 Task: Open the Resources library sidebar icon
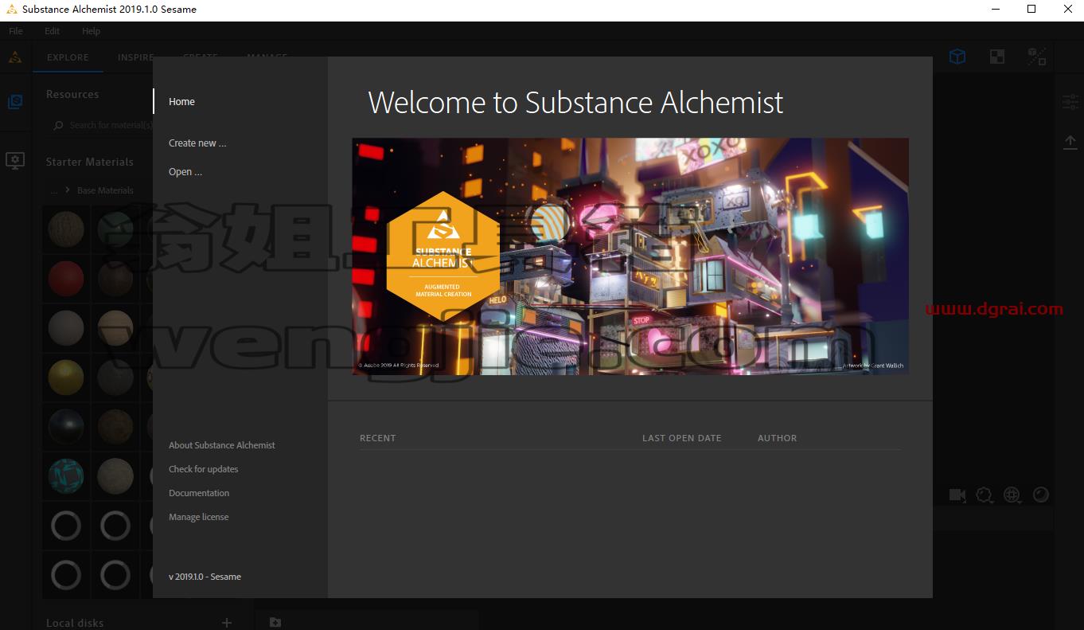(14, 102)
